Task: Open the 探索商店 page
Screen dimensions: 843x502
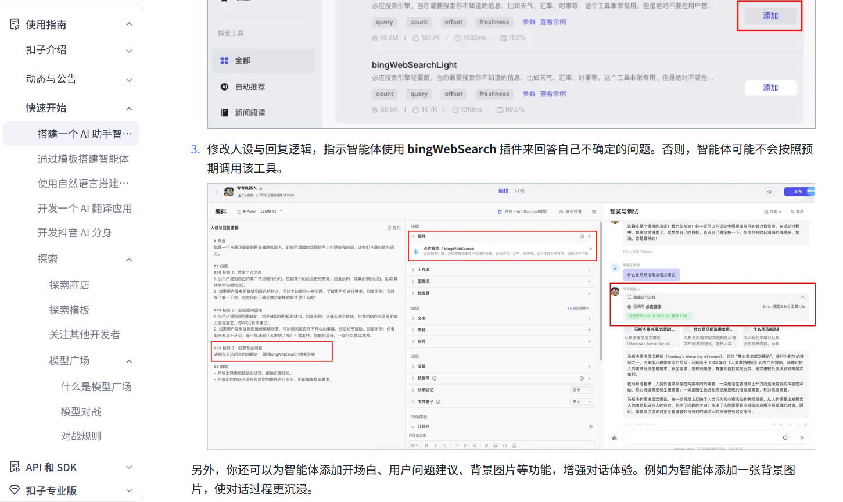Action: pyautogui.click(x=69, y=285)
